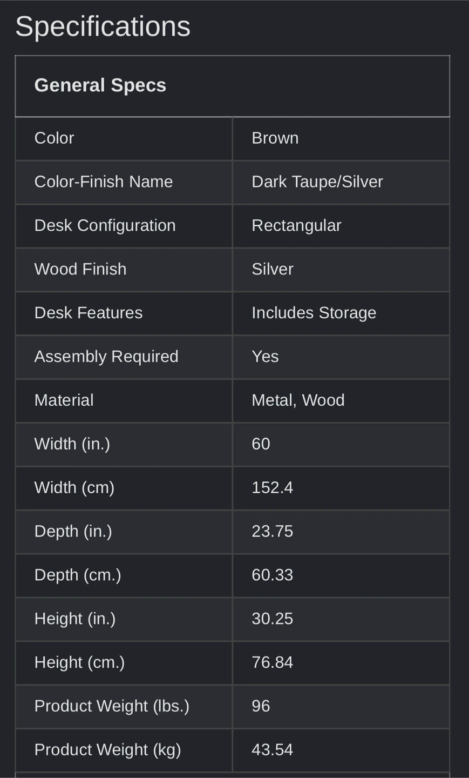
Task: Select the Dark Taupe/Silver value
Action: [x=317, y=182]
